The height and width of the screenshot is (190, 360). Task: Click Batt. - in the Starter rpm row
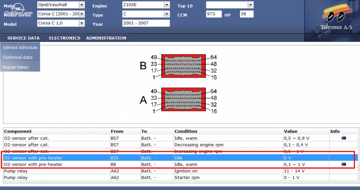point(148,178)
